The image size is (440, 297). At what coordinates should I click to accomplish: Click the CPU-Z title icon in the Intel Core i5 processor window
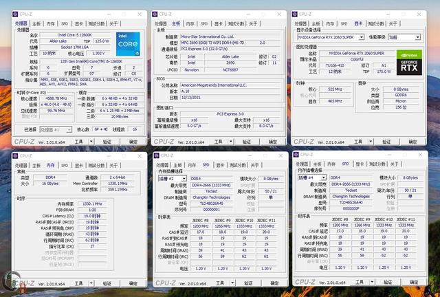click(x=15, y=14)
